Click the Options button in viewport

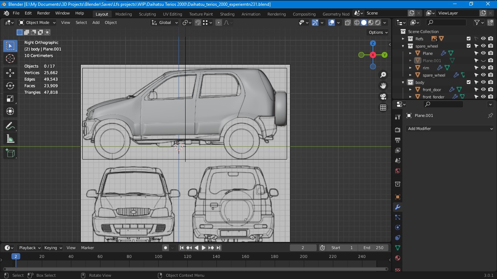(378, 32)
